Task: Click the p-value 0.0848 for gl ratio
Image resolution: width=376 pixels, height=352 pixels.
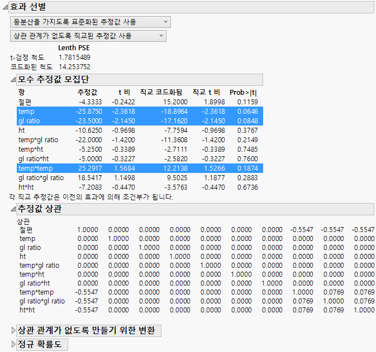Action: click(x=248, y=121)
